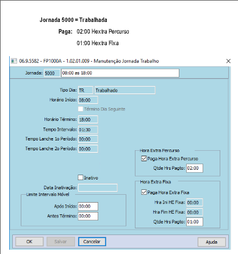The height and width of the screenshot is (254, 238).
Task: Enable the Inativo checkbox
Action: pyautogui.click(x=81, y=178)
